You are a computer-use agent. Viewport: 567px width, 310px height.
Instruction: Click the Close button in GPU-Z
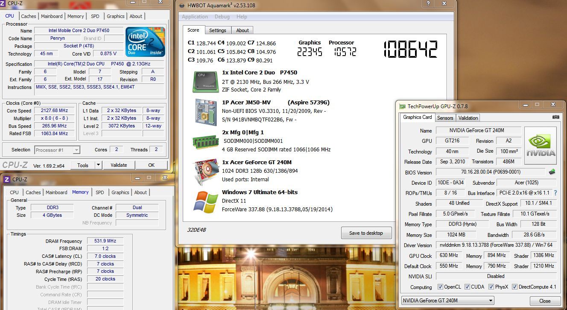(x=545, y=301)
